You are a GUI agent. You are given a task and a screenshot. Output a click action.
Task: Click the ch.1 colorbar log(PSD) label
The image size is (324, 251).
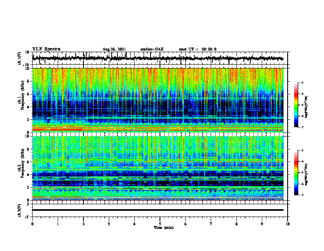tap(306, 107)
